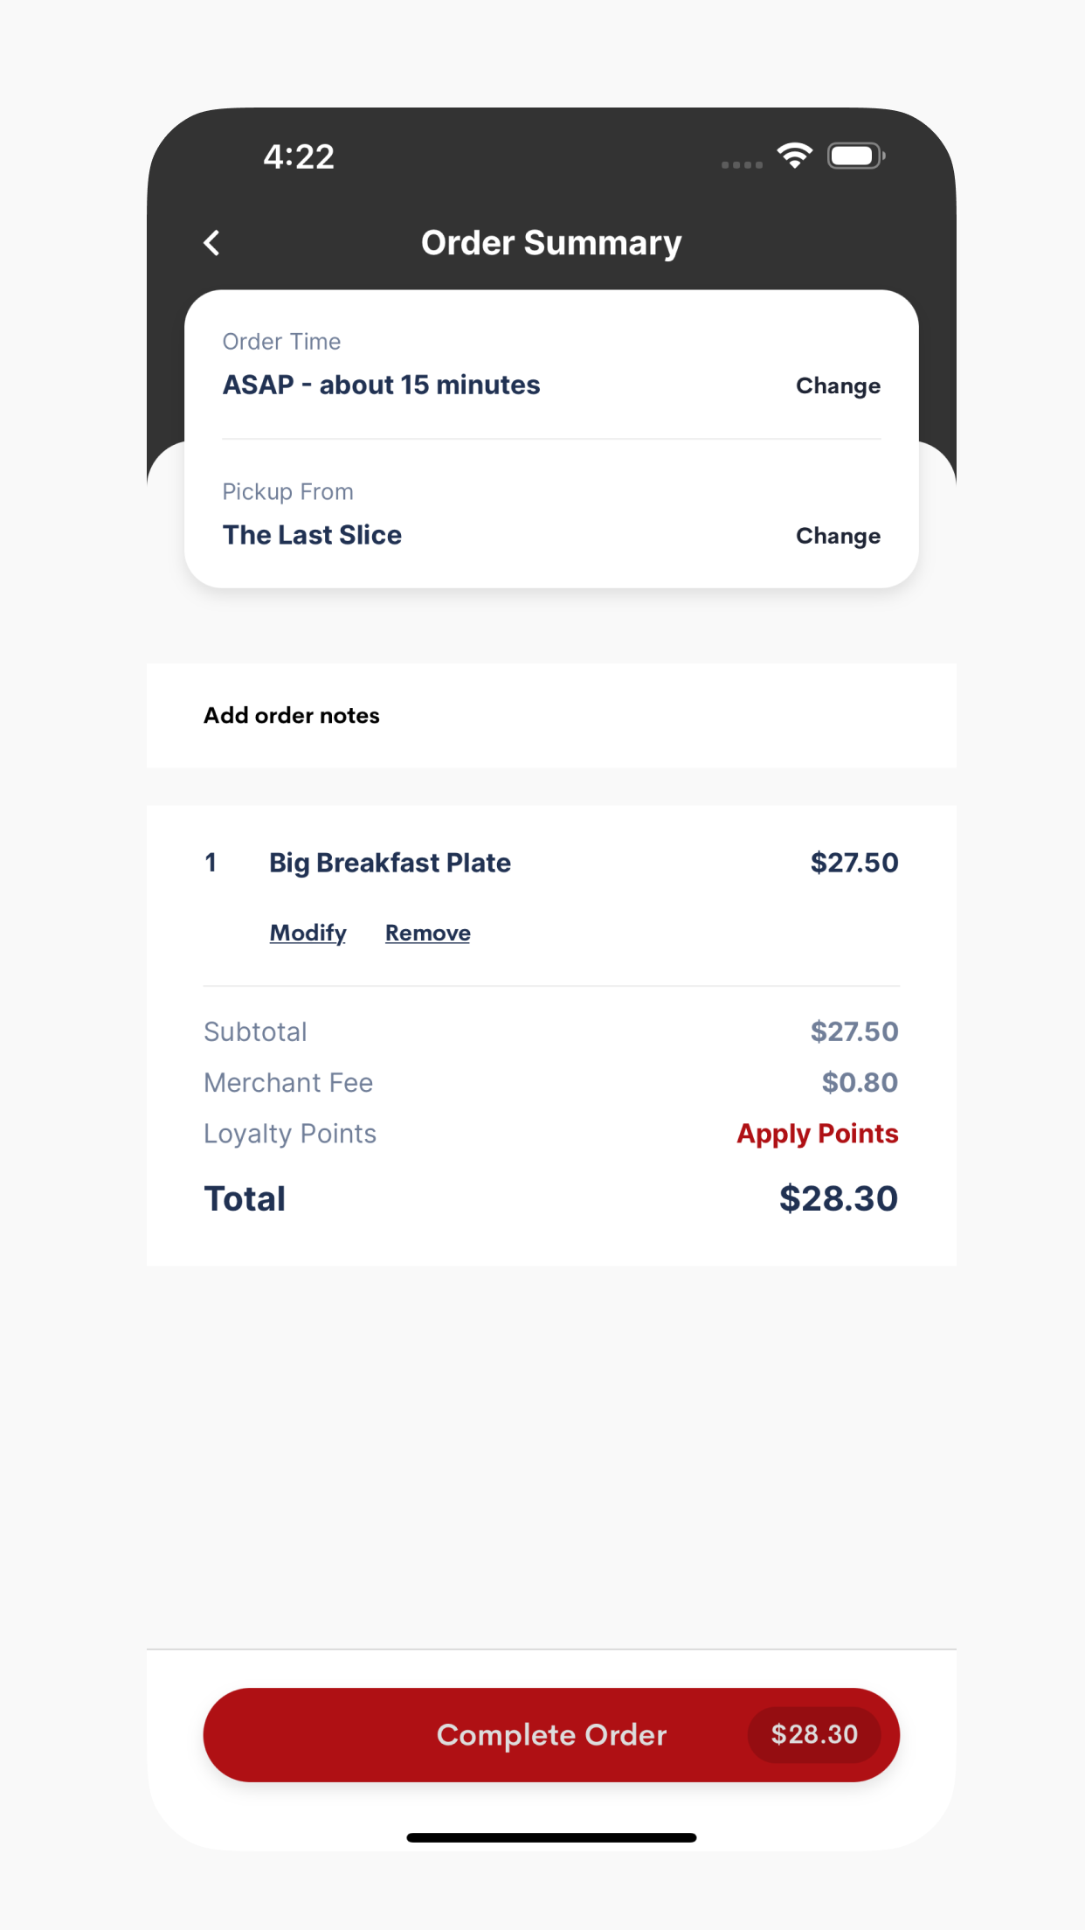Tap the Order Summary title
Viewport: 1085px width, 1930px height.
pyautogui.click(x=551, y=243)
